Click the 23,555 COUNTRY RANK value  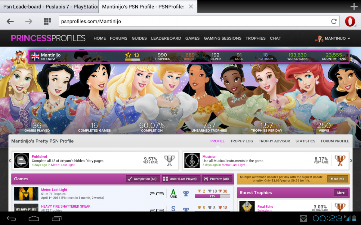334,56
